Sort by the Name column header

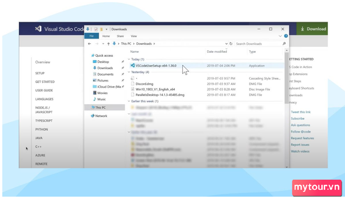135,51
